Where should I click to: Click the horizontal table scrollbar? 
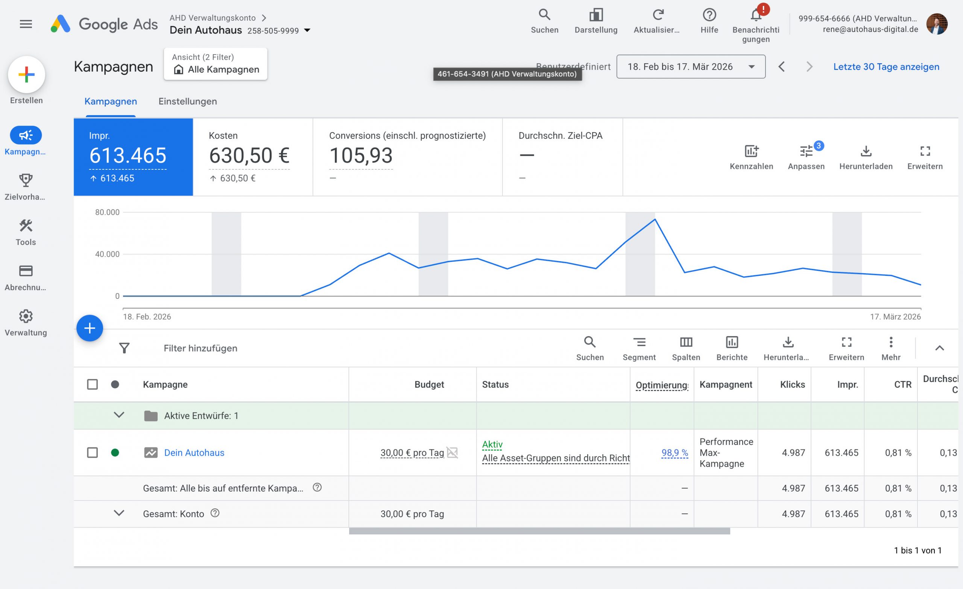click(539, 531)
